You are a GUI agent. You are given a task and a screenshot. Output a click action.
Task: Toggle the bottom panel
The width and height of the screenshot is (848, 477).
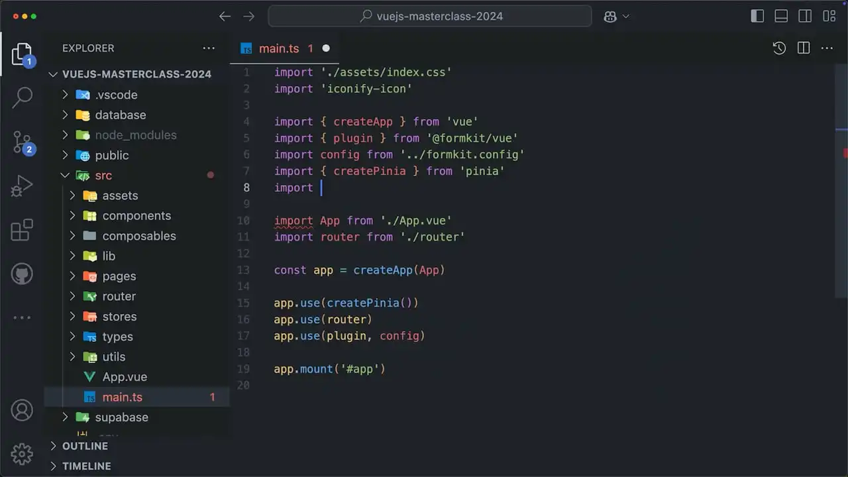781,17
